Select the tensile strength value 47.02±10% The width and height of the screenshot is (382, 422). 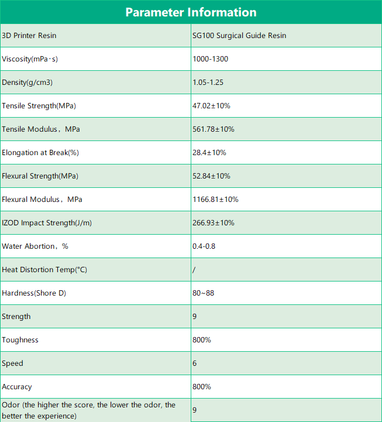pos(211,106)
